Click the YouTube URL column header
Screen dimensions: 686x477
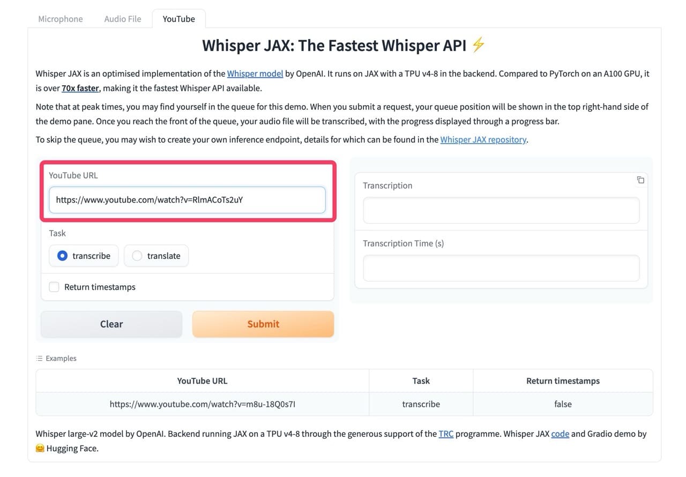click(x=203, y=381)
